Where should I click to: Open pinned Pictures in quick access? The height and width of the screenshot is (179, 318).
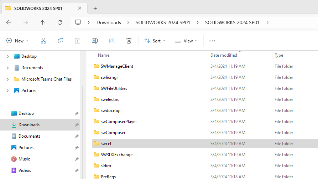pos(26,148)
